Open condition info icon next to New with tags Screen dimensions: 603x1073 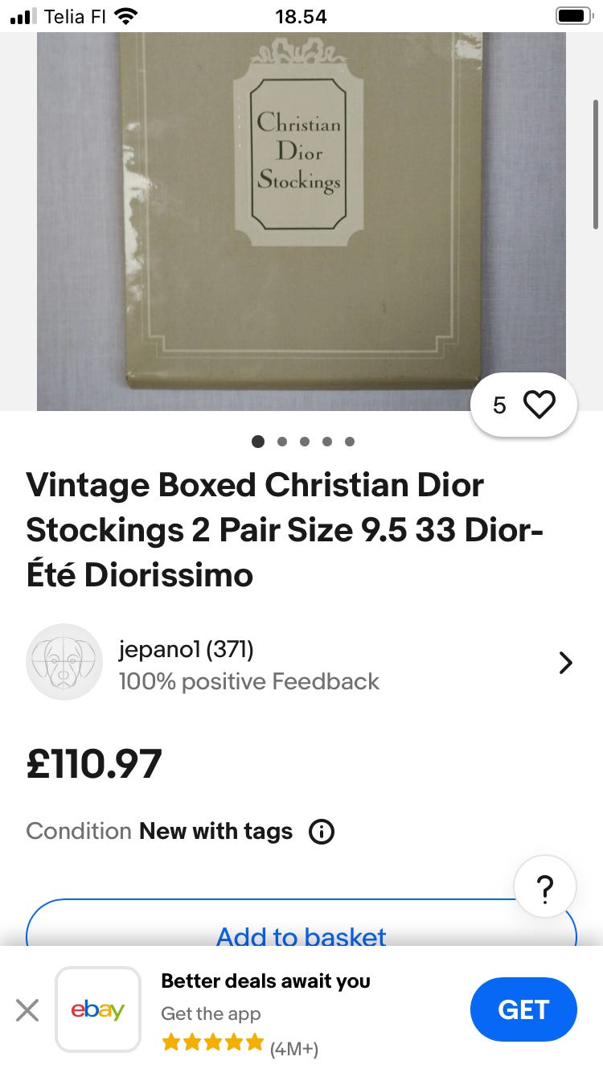pyautogui.click(x=322, y=831)
